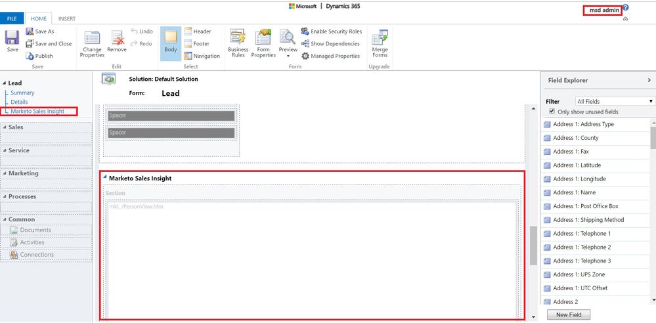Collapse the Common navigation group

coord(4,220)
